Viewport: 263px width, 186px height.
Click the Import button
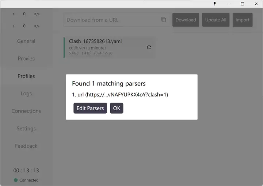click(242, 20)
